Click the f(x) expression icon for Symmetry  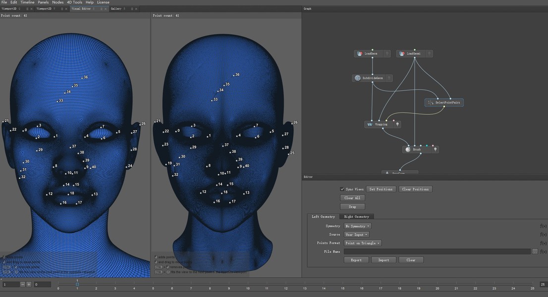[543, 226]
